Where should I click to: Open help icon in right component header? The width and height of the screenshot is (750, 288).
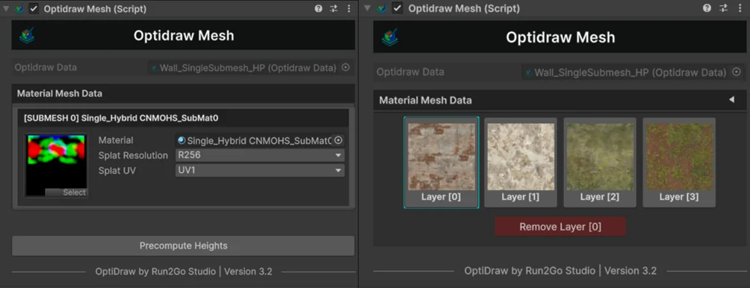[707, 9]
